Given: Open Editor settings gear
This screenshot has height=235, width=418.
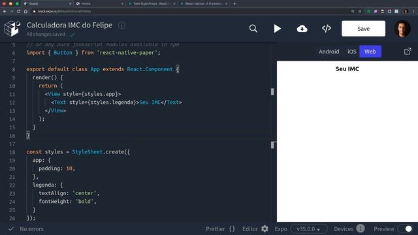Looking at the screenshot, I should [x=265, y=229].
